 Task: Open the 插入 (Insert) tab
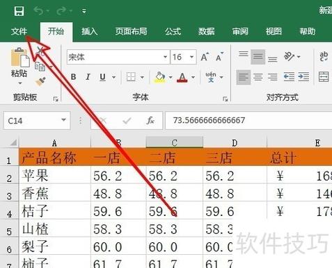pos(89,31)
